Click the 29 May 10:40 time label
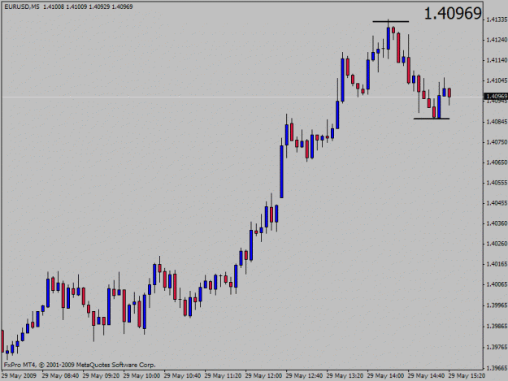The image size is (508, 381). 182,376
